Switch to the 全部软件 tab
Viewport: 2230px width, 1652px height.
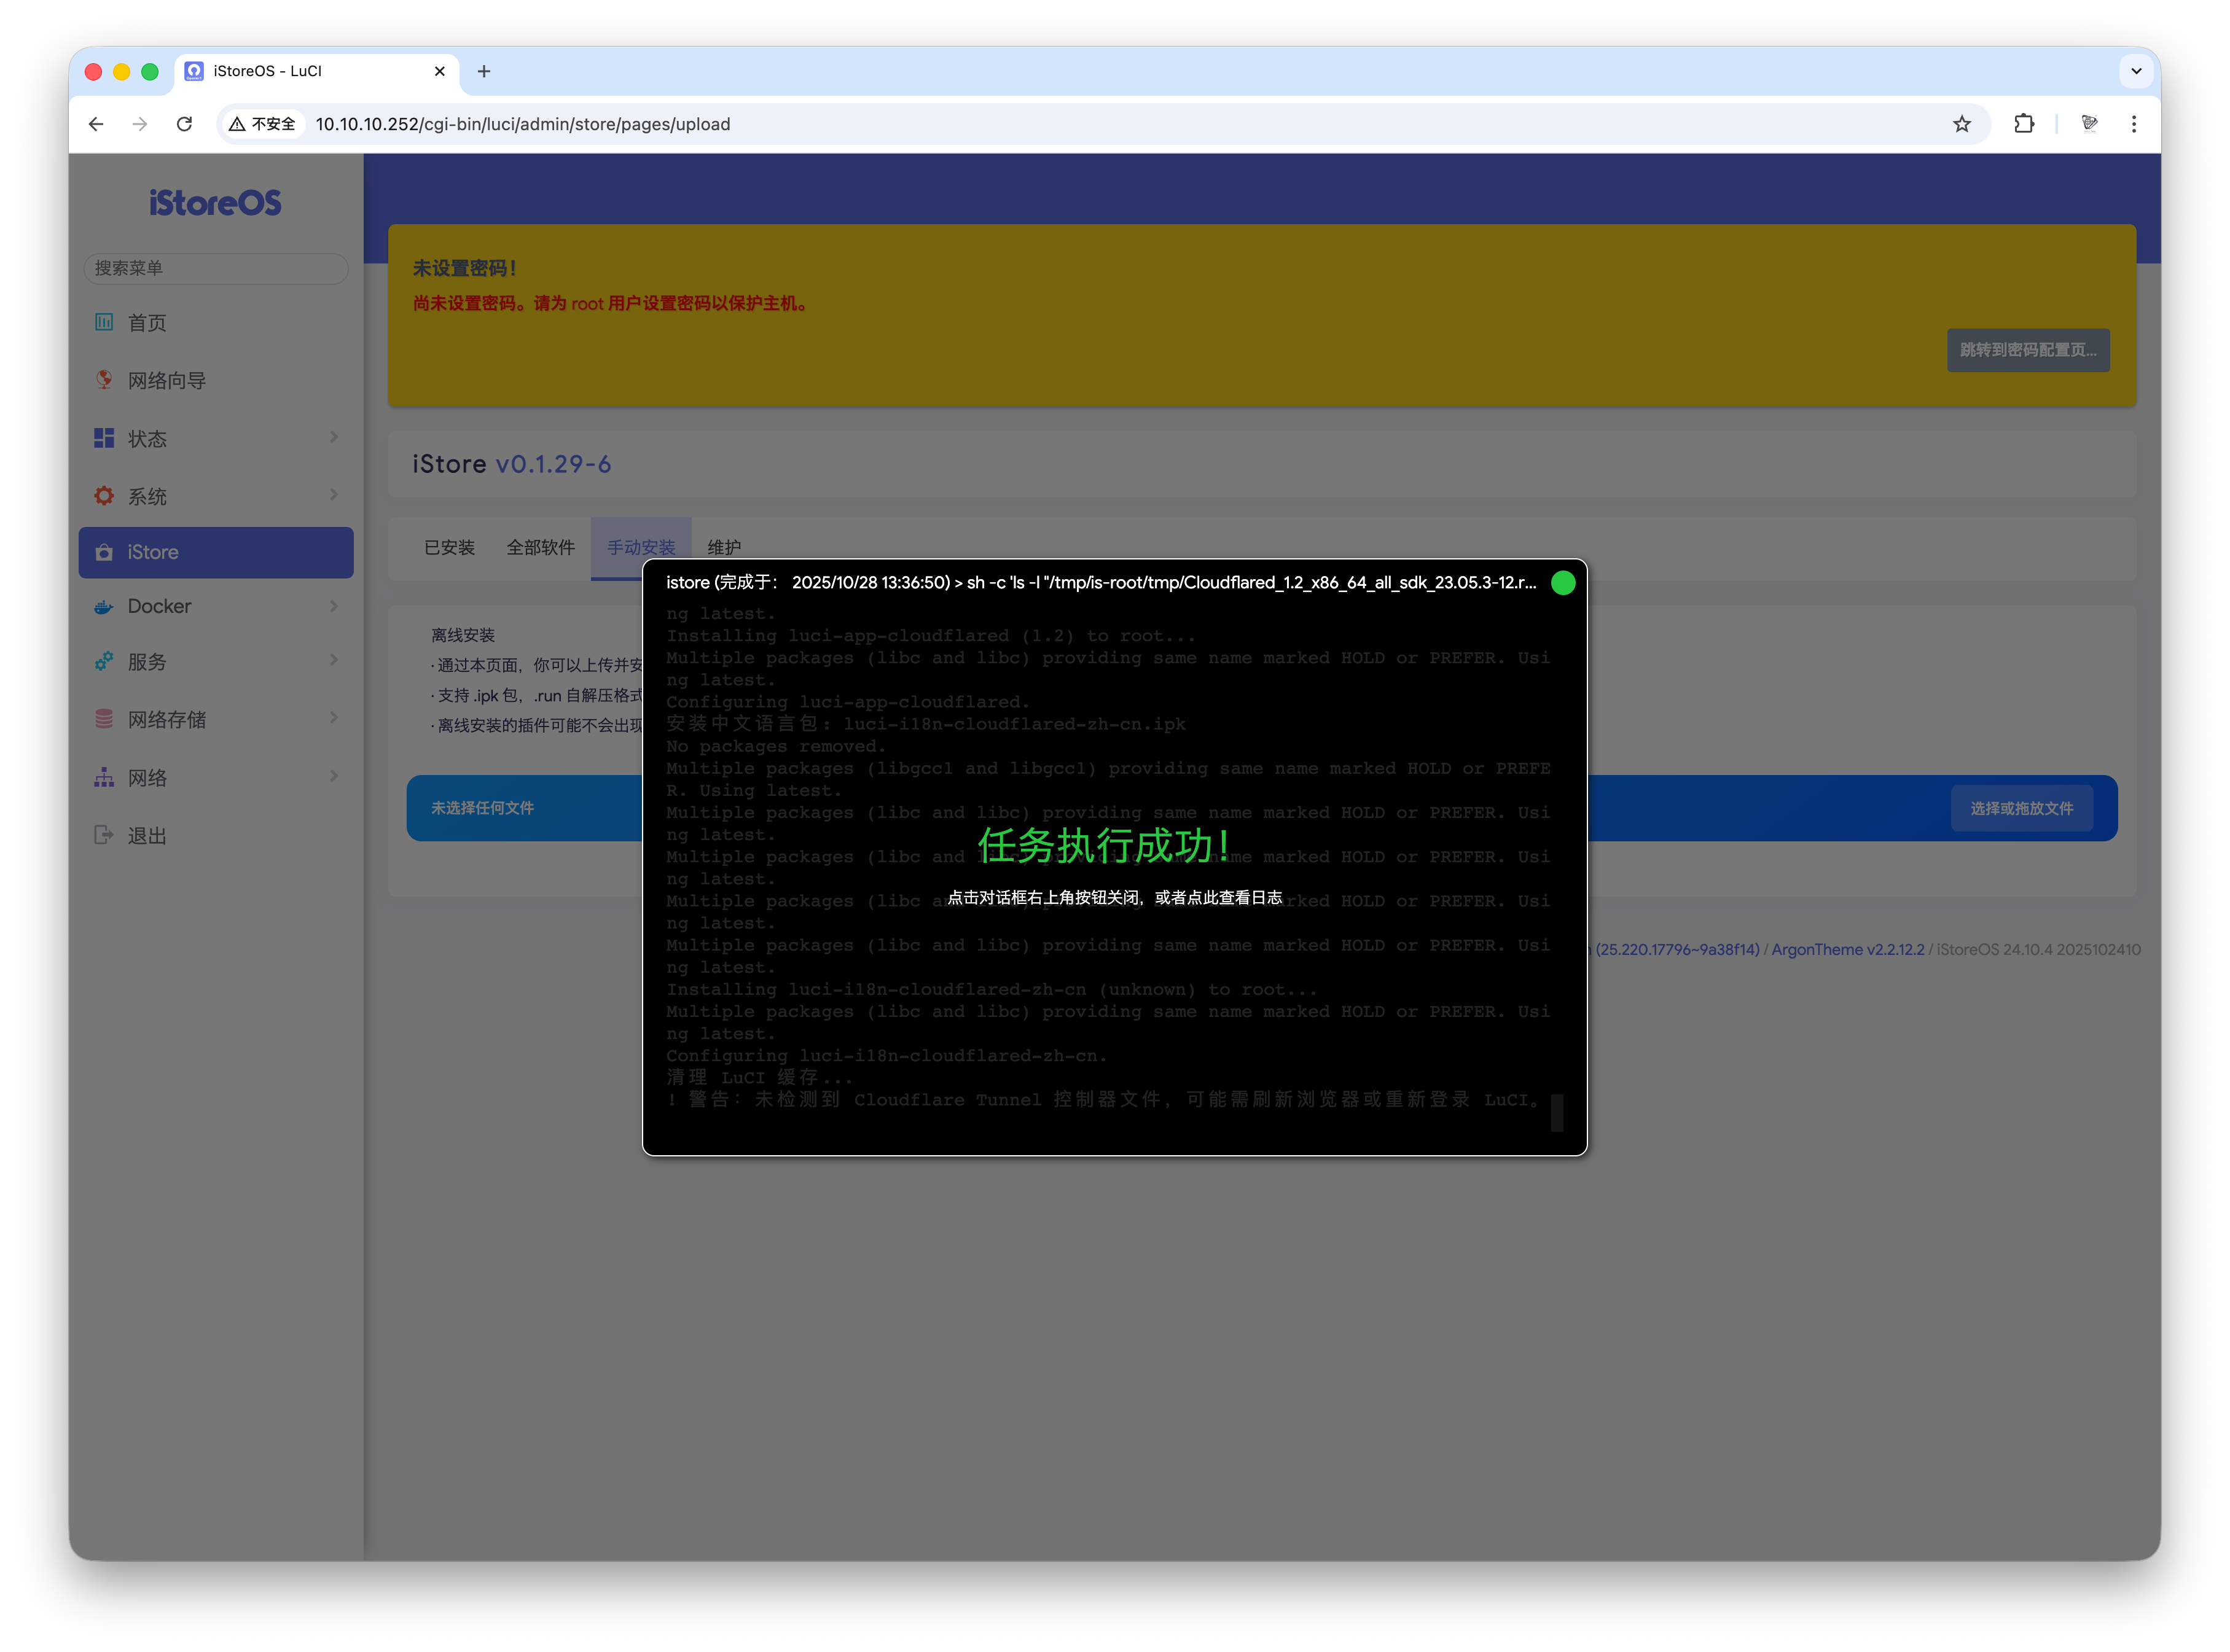[x=540, y=547]
